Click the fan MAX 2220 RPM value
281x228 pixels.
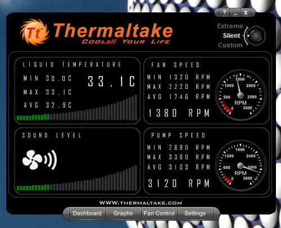coord(179,87)
